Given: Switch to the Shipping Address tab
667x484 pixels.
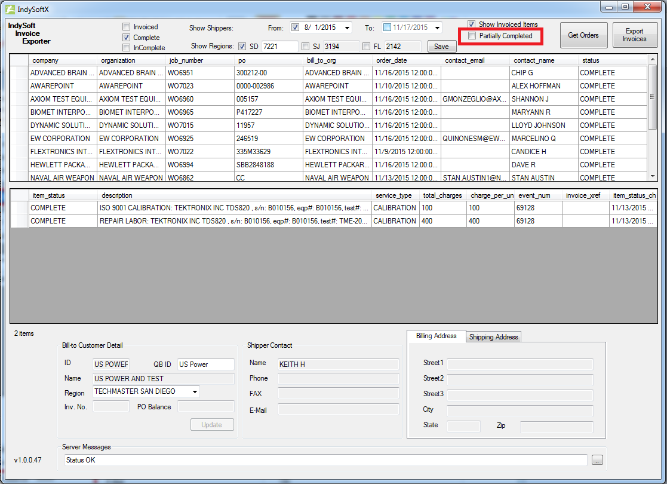Looking at the screenshot, I should point(494,337).
